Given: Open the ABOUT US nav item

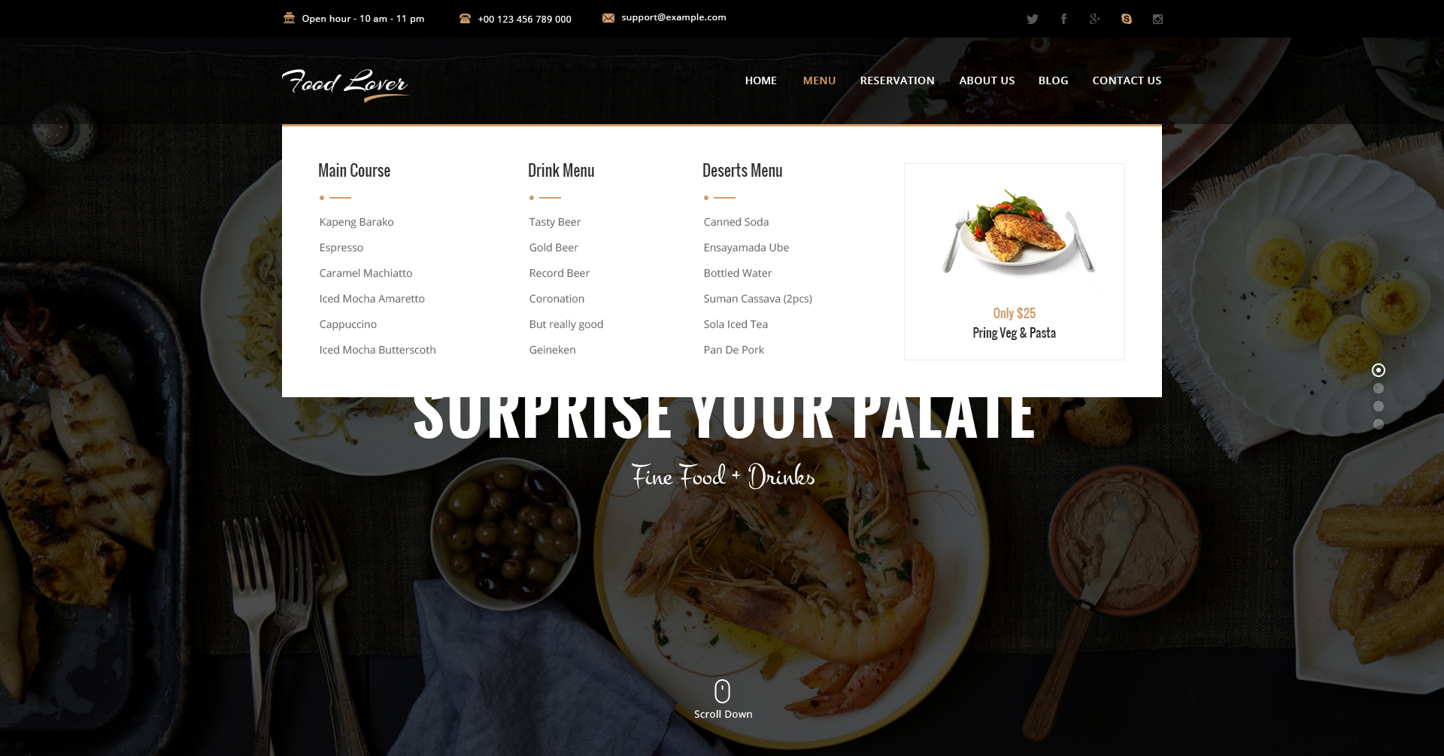Looking at the screenshot, I should click(x=987, y=80).
